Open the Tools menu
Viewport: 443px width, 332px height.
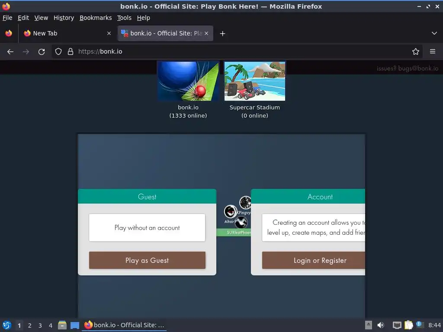(x=124, y=18)
